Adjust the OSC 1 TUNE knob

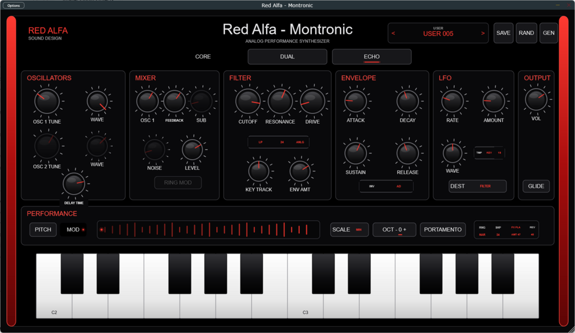(x=47, y=101)
